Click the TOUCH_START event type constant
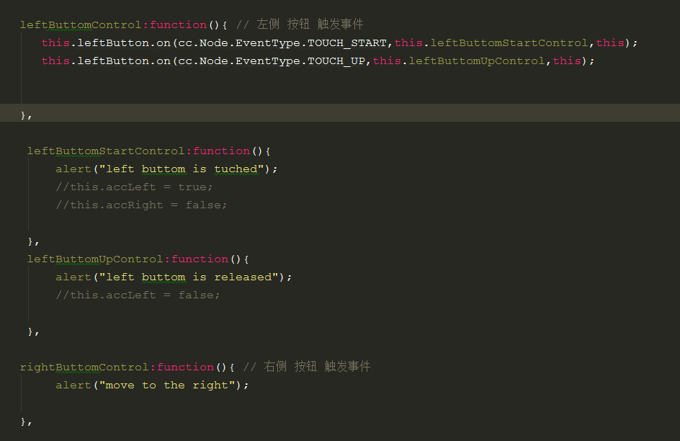The width and height of the screenshot is (680, 441). 347,43
